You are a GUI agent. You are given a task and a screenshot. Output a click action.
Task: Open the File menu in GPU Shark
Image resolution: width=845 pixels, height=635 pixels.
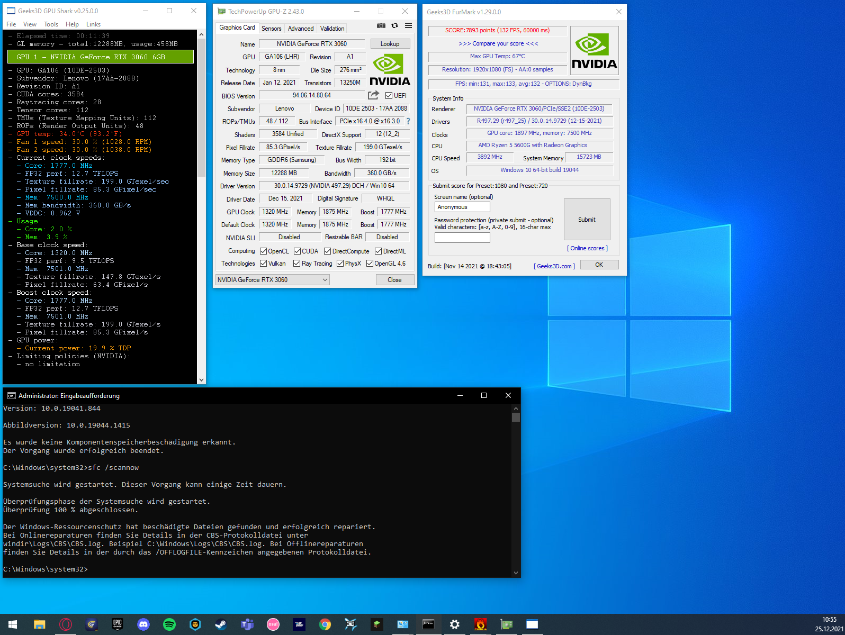click(11, 24)
